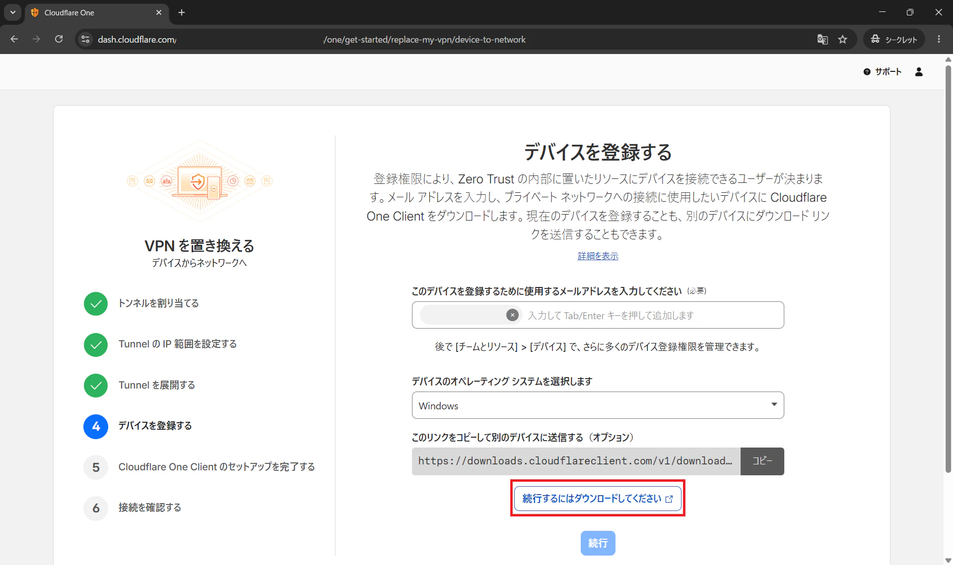This screenshot has height=565, width=953.
Task: Click the browser forward arrow
Action: (x=36, y=39)
